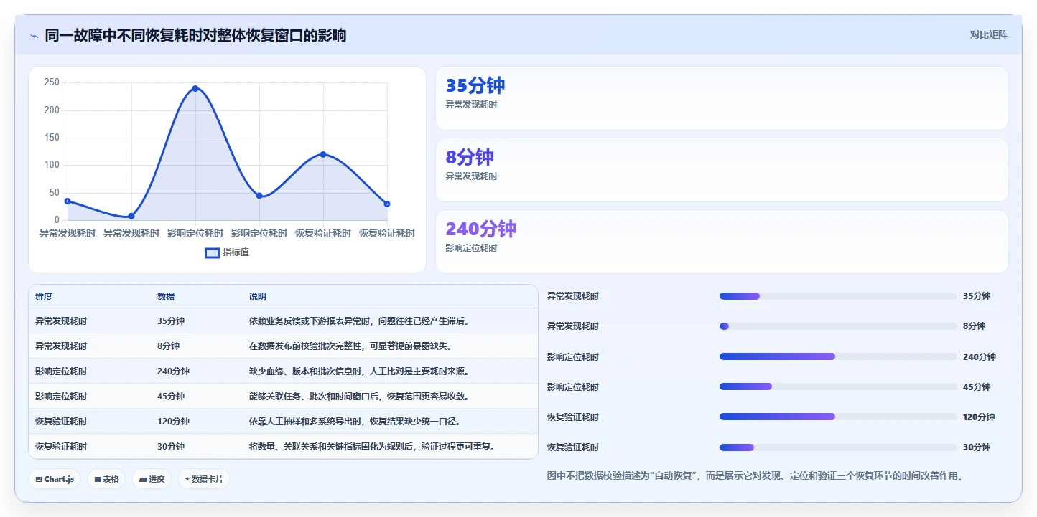The image size is (1037, 517).
Task: Click the 说明 table column header
Action: point(258,297)
